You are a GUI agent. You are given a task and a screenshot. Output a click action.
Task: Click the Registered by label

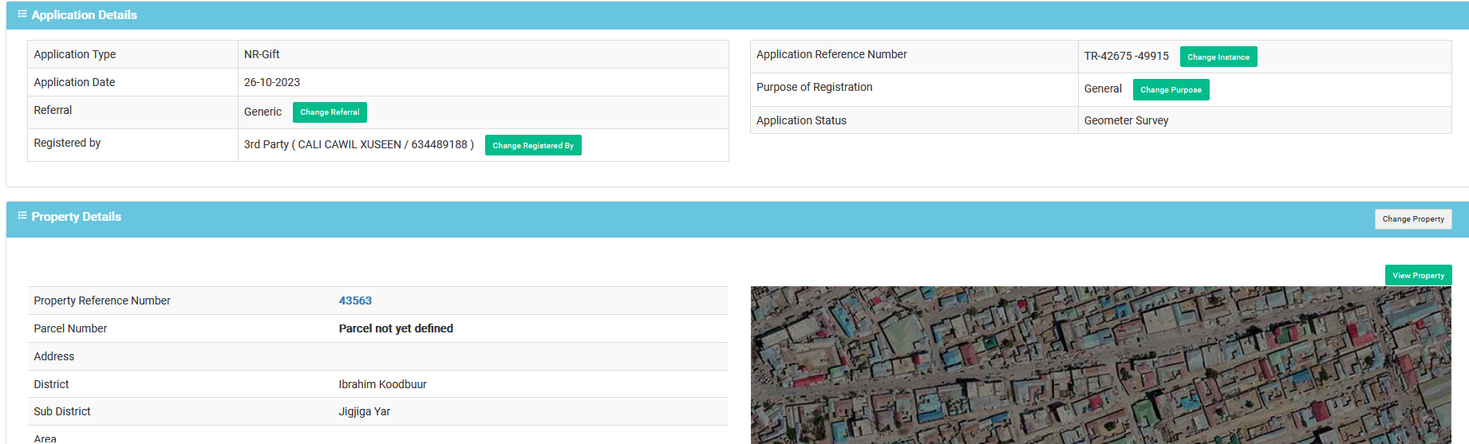[x=67, y=143]
